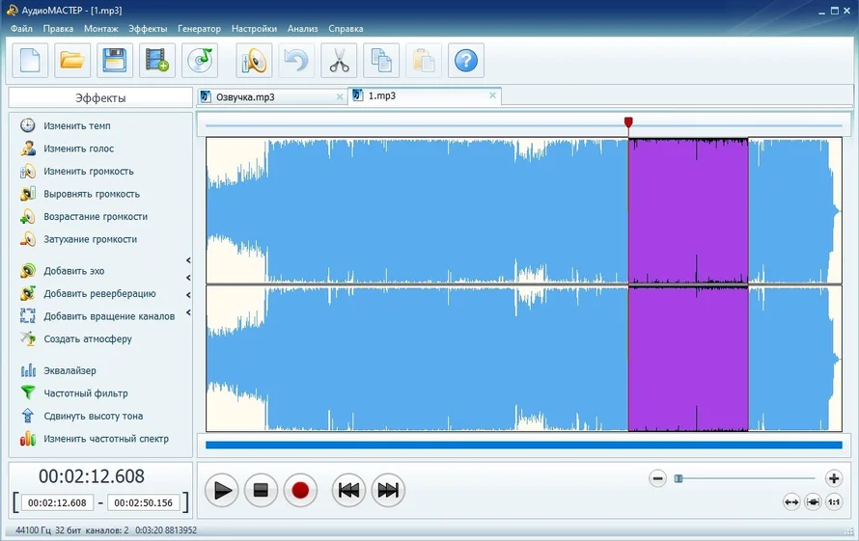Open help with the question mark icon

pyautogui.click(x=466, y=61)
